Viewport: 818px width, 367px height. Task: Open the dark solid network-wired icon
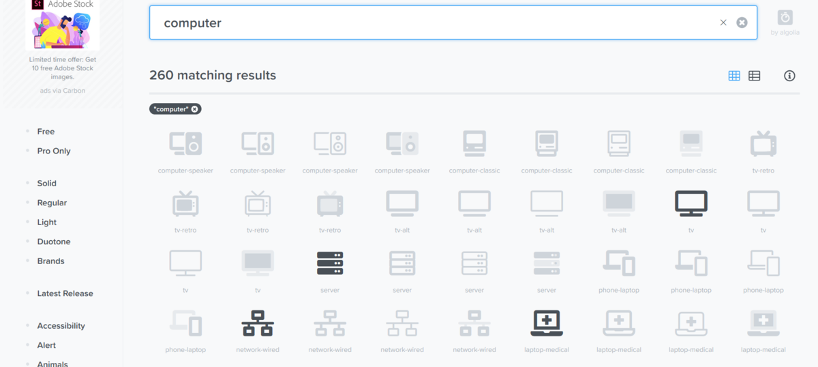258,323
